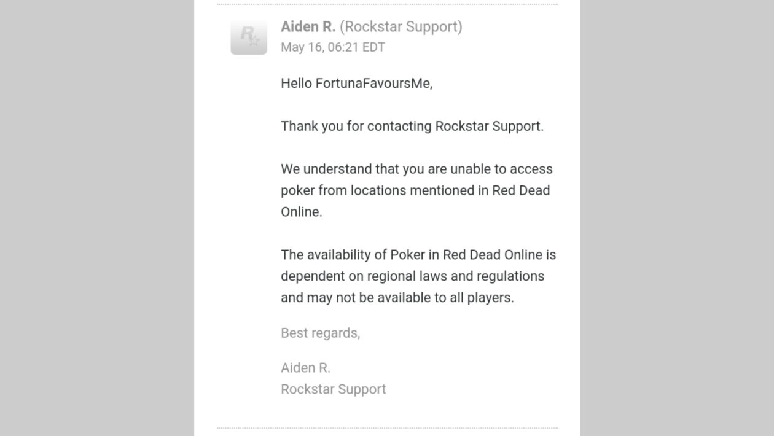Click the Rockstar Support signature line

(x=333, y=389)
